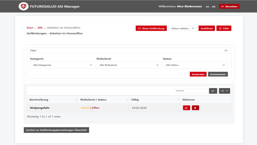
Task: Reset filters with Zurücksetzen
Action: [x=218, y=74]
